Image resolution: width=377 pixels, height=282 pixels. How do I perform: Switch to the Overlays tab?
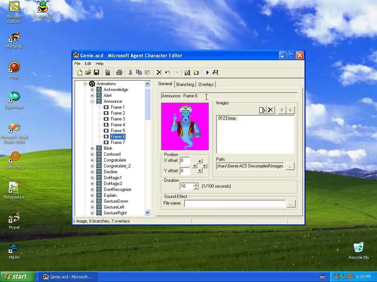[x=206, y=84]
